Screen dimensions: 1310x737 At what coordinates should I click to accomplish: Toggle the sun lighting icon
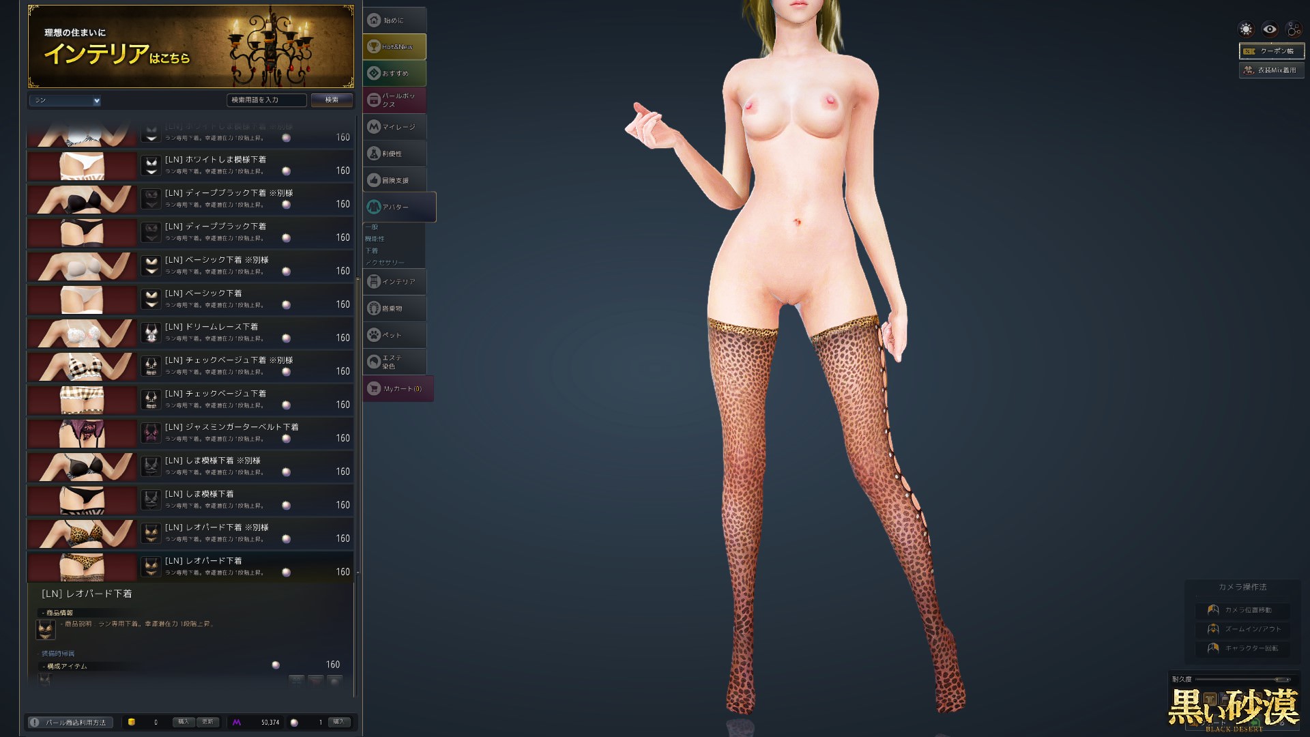(1246, 29)
